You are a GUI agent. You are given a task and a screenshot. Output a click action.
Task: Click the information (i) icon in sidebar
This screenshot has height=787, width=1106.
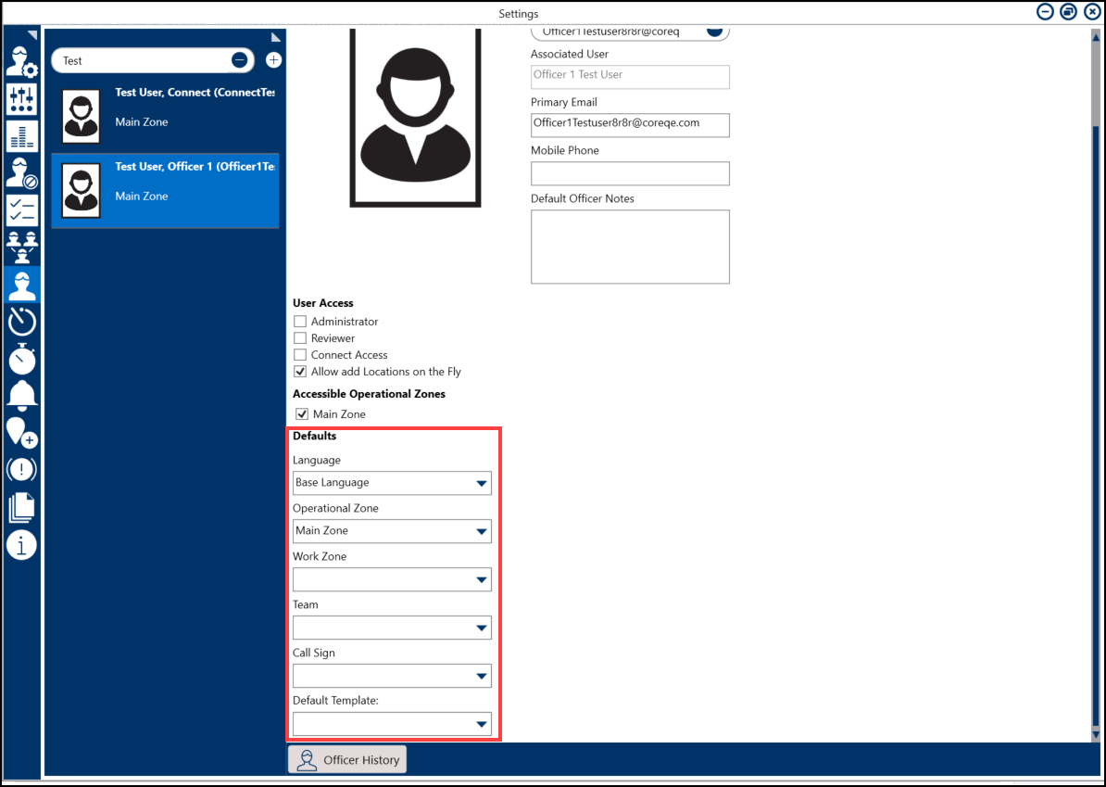tap(21, 544)
